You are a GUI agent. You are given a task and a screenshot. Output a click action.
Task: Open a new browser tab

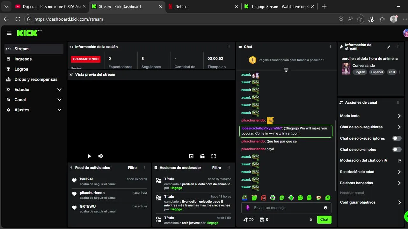[324, 6]
